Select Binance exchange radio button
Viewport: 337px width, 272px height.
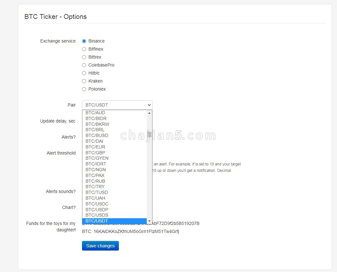(x=84, y=41)
